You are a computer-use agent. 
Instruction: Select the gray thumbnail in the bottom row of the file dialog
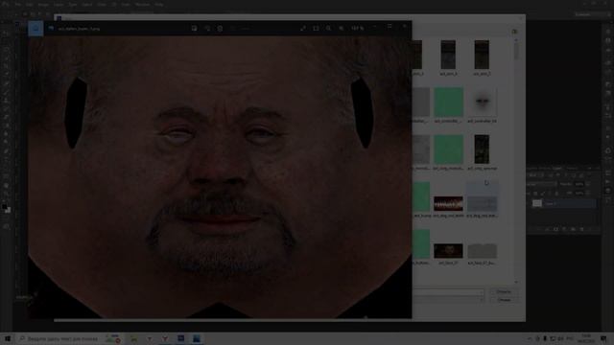click(x=482, y=251)
